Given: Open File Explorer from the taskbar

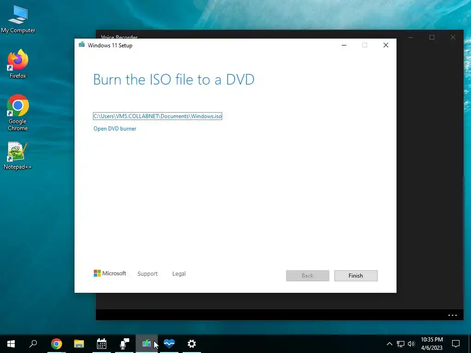Looking at the screenshot, I should 79,344.
